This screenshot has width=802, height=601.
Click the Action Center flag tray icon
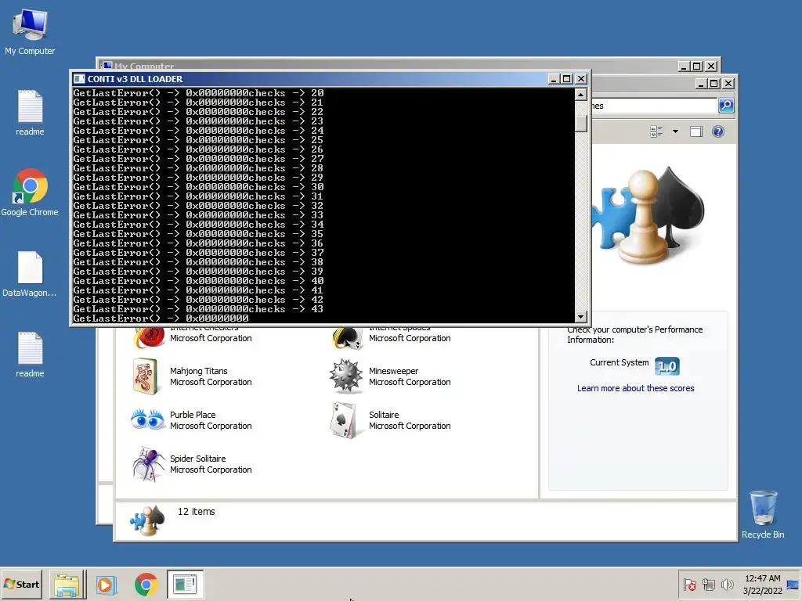pyautogui.click(x=689, y=585)
